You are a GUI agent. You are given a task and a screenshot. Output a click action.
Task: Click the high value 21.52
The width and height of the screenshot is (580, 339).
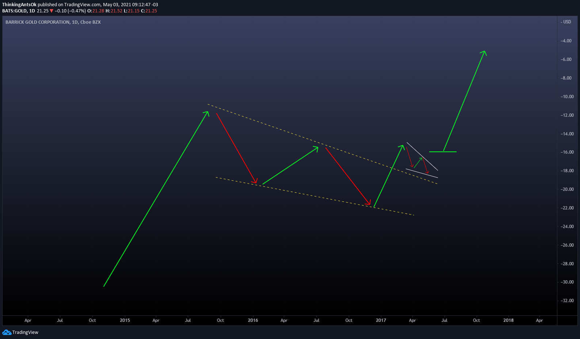pyautogui.click(x=117, y=11)
